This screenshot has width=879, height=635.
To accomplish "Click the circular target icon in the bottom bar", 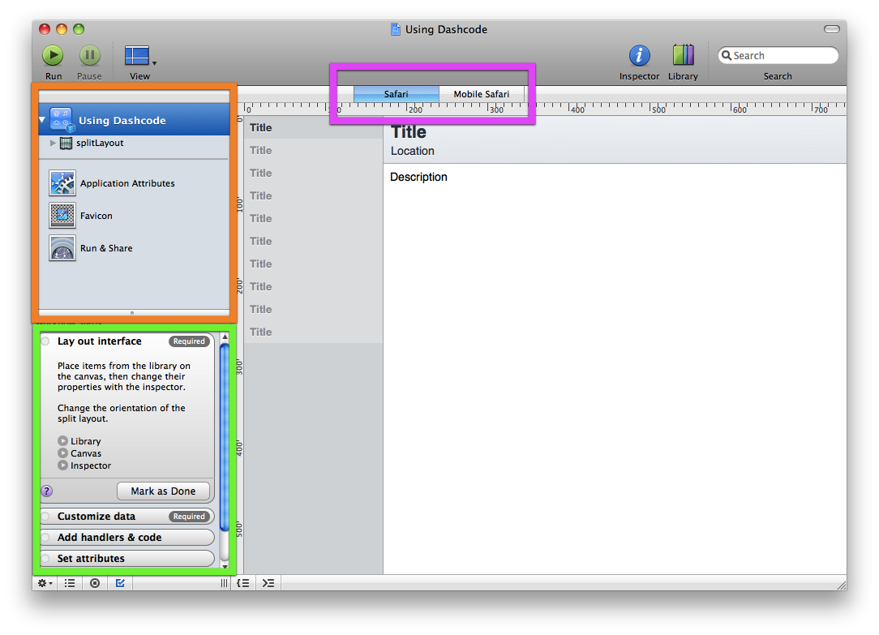I will [x=95, y=583].
